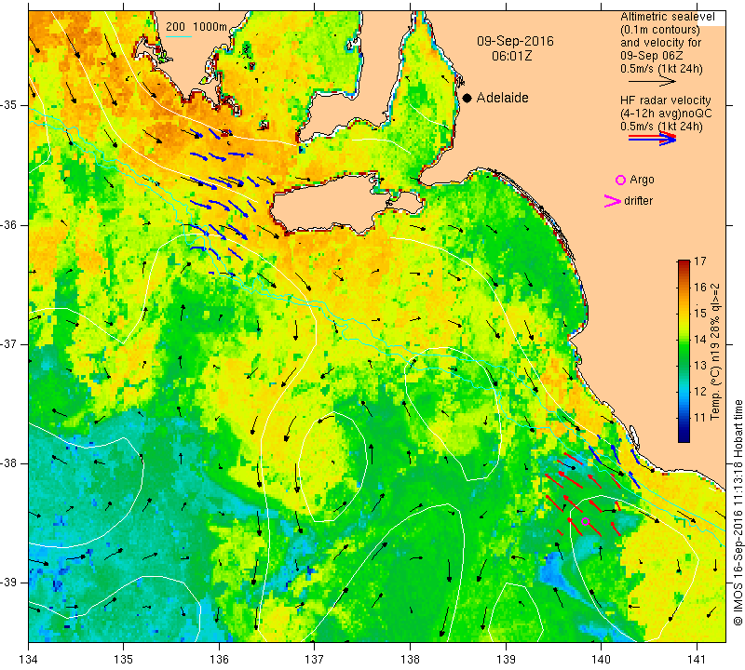Click the 'HF radar velocity' legend heading
745x670 pixels.
point(665,100)
